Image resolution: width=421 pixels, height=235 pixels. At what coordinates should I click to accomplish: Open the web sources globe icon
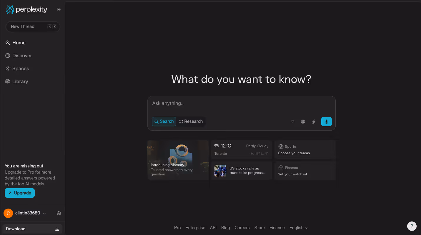click(303, 121)
